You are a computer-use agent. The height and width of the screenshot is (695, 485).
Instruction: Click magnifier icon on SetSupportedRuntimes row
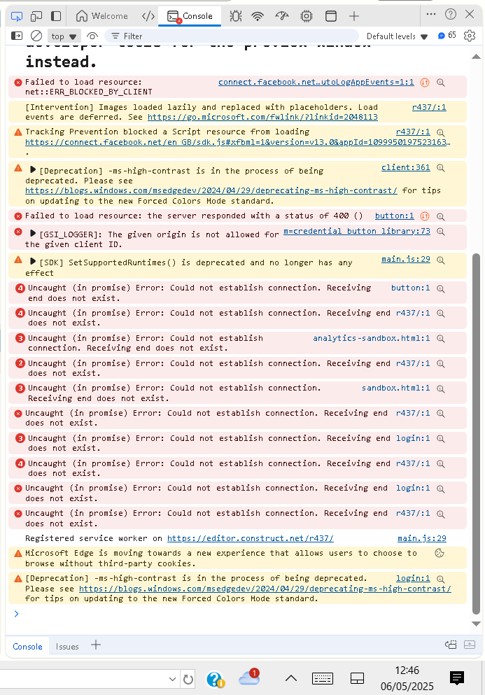(x=441, y=260)
